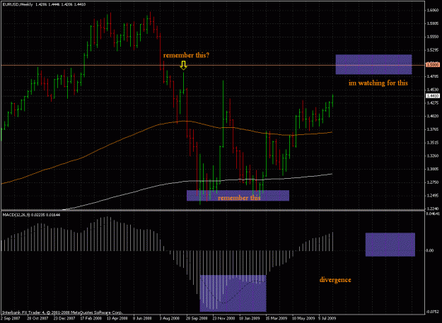
Task: Select the 'remember this?' text label
Action: click(186, 55)
